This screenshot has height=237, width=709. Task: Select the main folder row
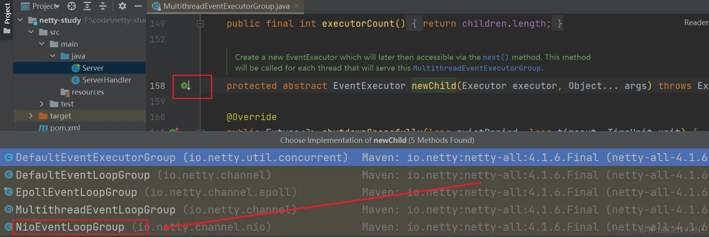click(x=80, y=44)
